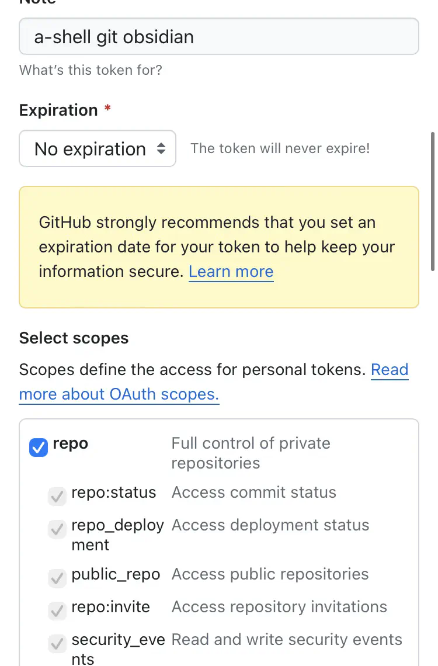Uncheck the repo scope checkbox
Image resolution: width=438 pixels, height=666 pixels.
(39, 448)
